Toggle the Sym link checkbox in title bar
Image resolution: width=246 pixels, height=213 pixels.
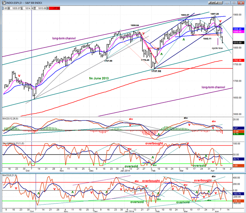click(212, 3)
